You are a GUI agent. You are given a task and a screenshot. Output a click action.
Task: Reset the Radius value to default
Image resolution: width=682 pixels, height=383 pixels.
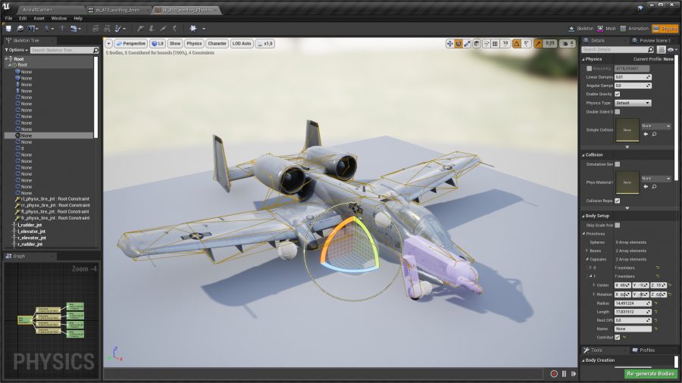[x=656, y=303]
